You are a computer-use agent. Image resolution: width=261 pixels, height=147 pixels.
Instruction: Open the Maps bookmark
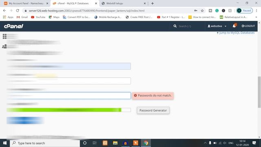point(54,17)
